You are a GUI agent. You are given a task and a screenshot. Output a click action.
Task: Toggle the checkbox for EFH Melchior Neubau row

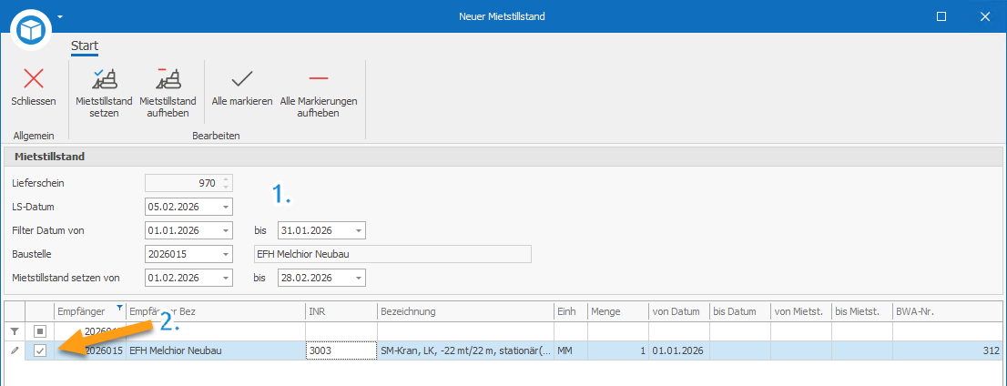40,351
